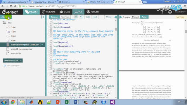187x105 pixels.
Task: Expand the elsarticle-template-1-num.tex file options arrow
Action: point(42,45)
